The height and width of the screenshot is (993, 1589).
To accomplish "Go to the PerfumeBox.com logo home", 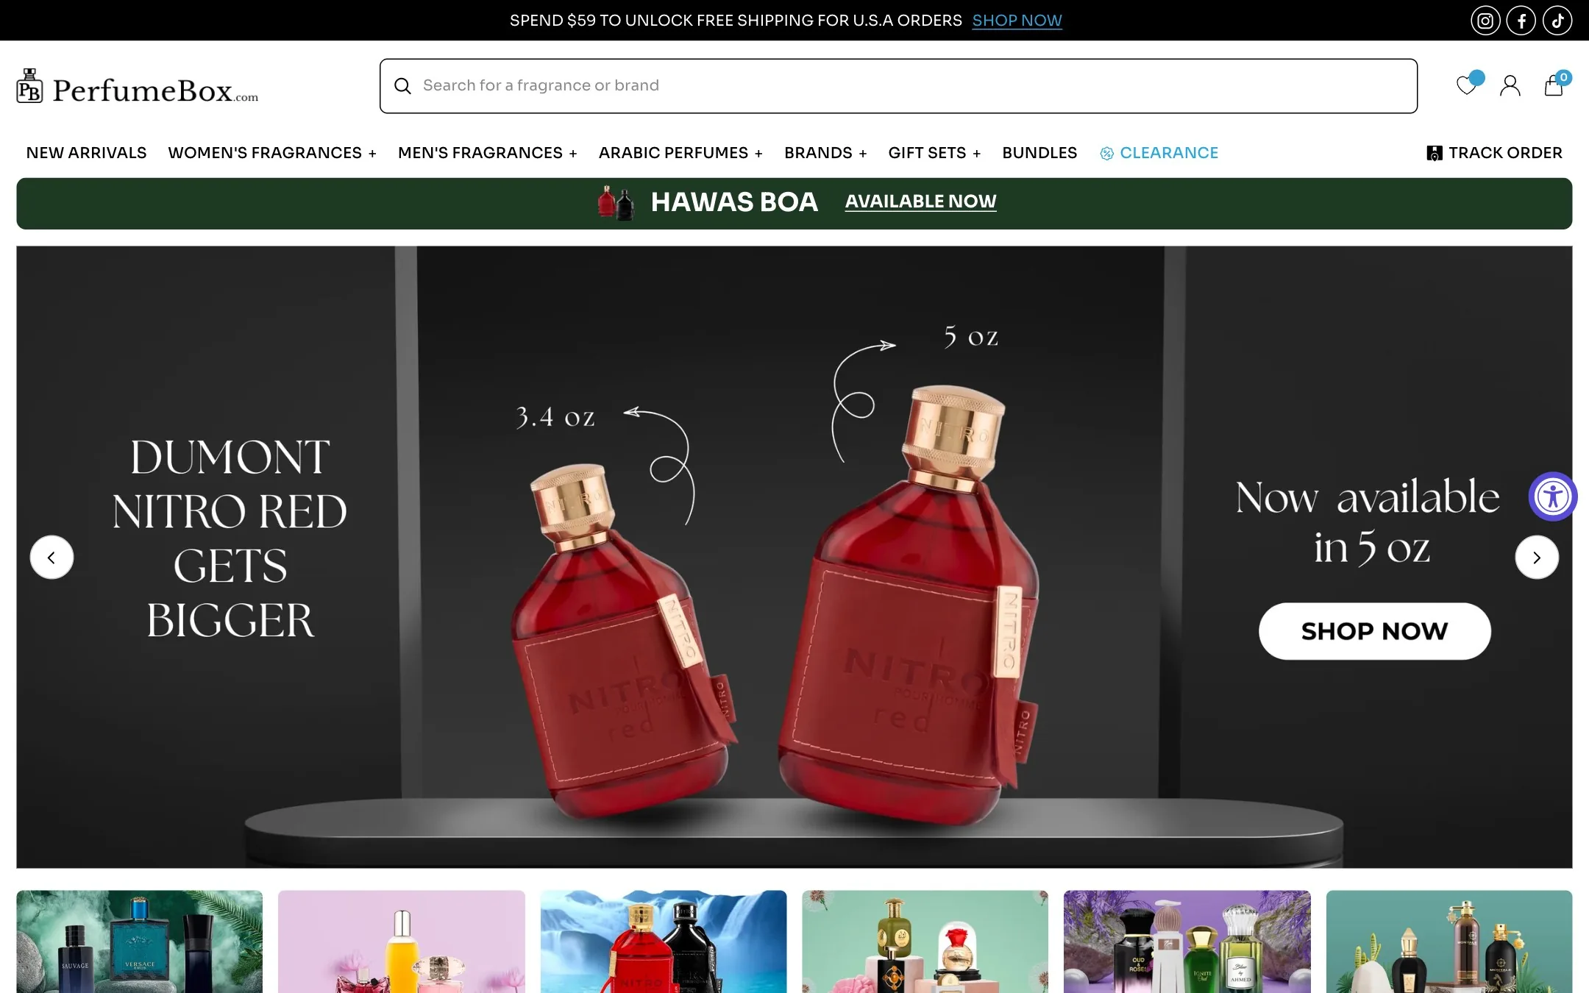I will [138, 88].
